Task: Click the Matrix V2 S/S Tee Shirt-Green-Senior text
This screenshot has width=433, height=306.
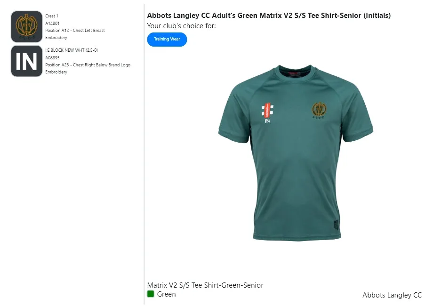Action: (x=205, y=285)
